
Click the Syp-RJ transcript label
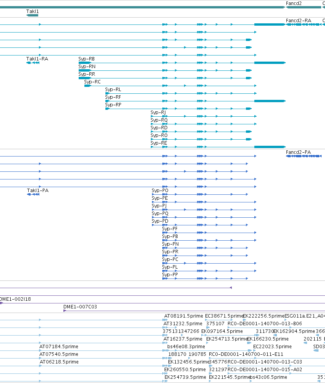[158, 112]
